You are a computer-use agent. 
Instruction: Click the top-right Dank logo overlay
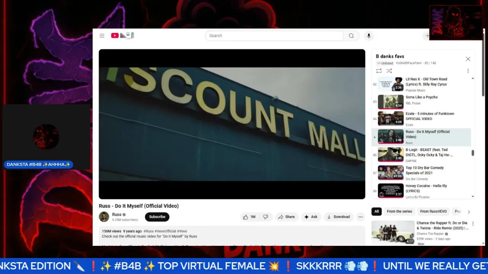456,22
